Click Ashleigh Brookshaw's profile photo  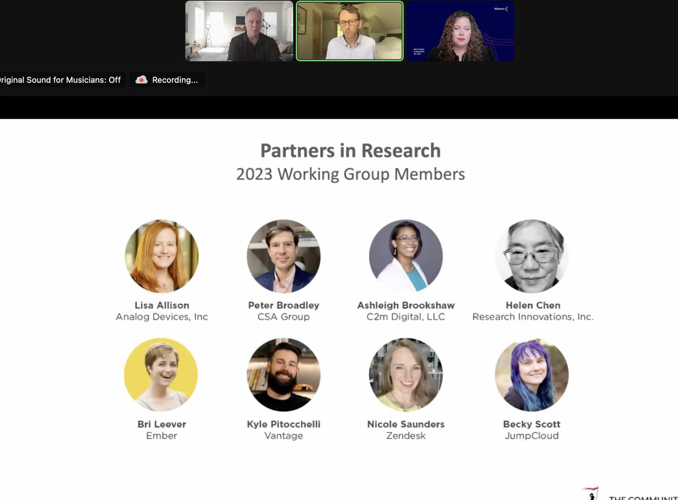click(x=406, y=256)
